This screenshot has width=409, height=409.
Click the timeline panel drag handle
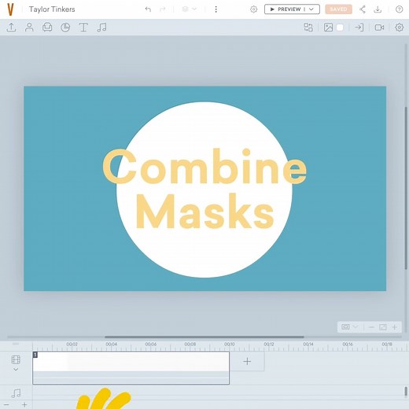(16, 344)
